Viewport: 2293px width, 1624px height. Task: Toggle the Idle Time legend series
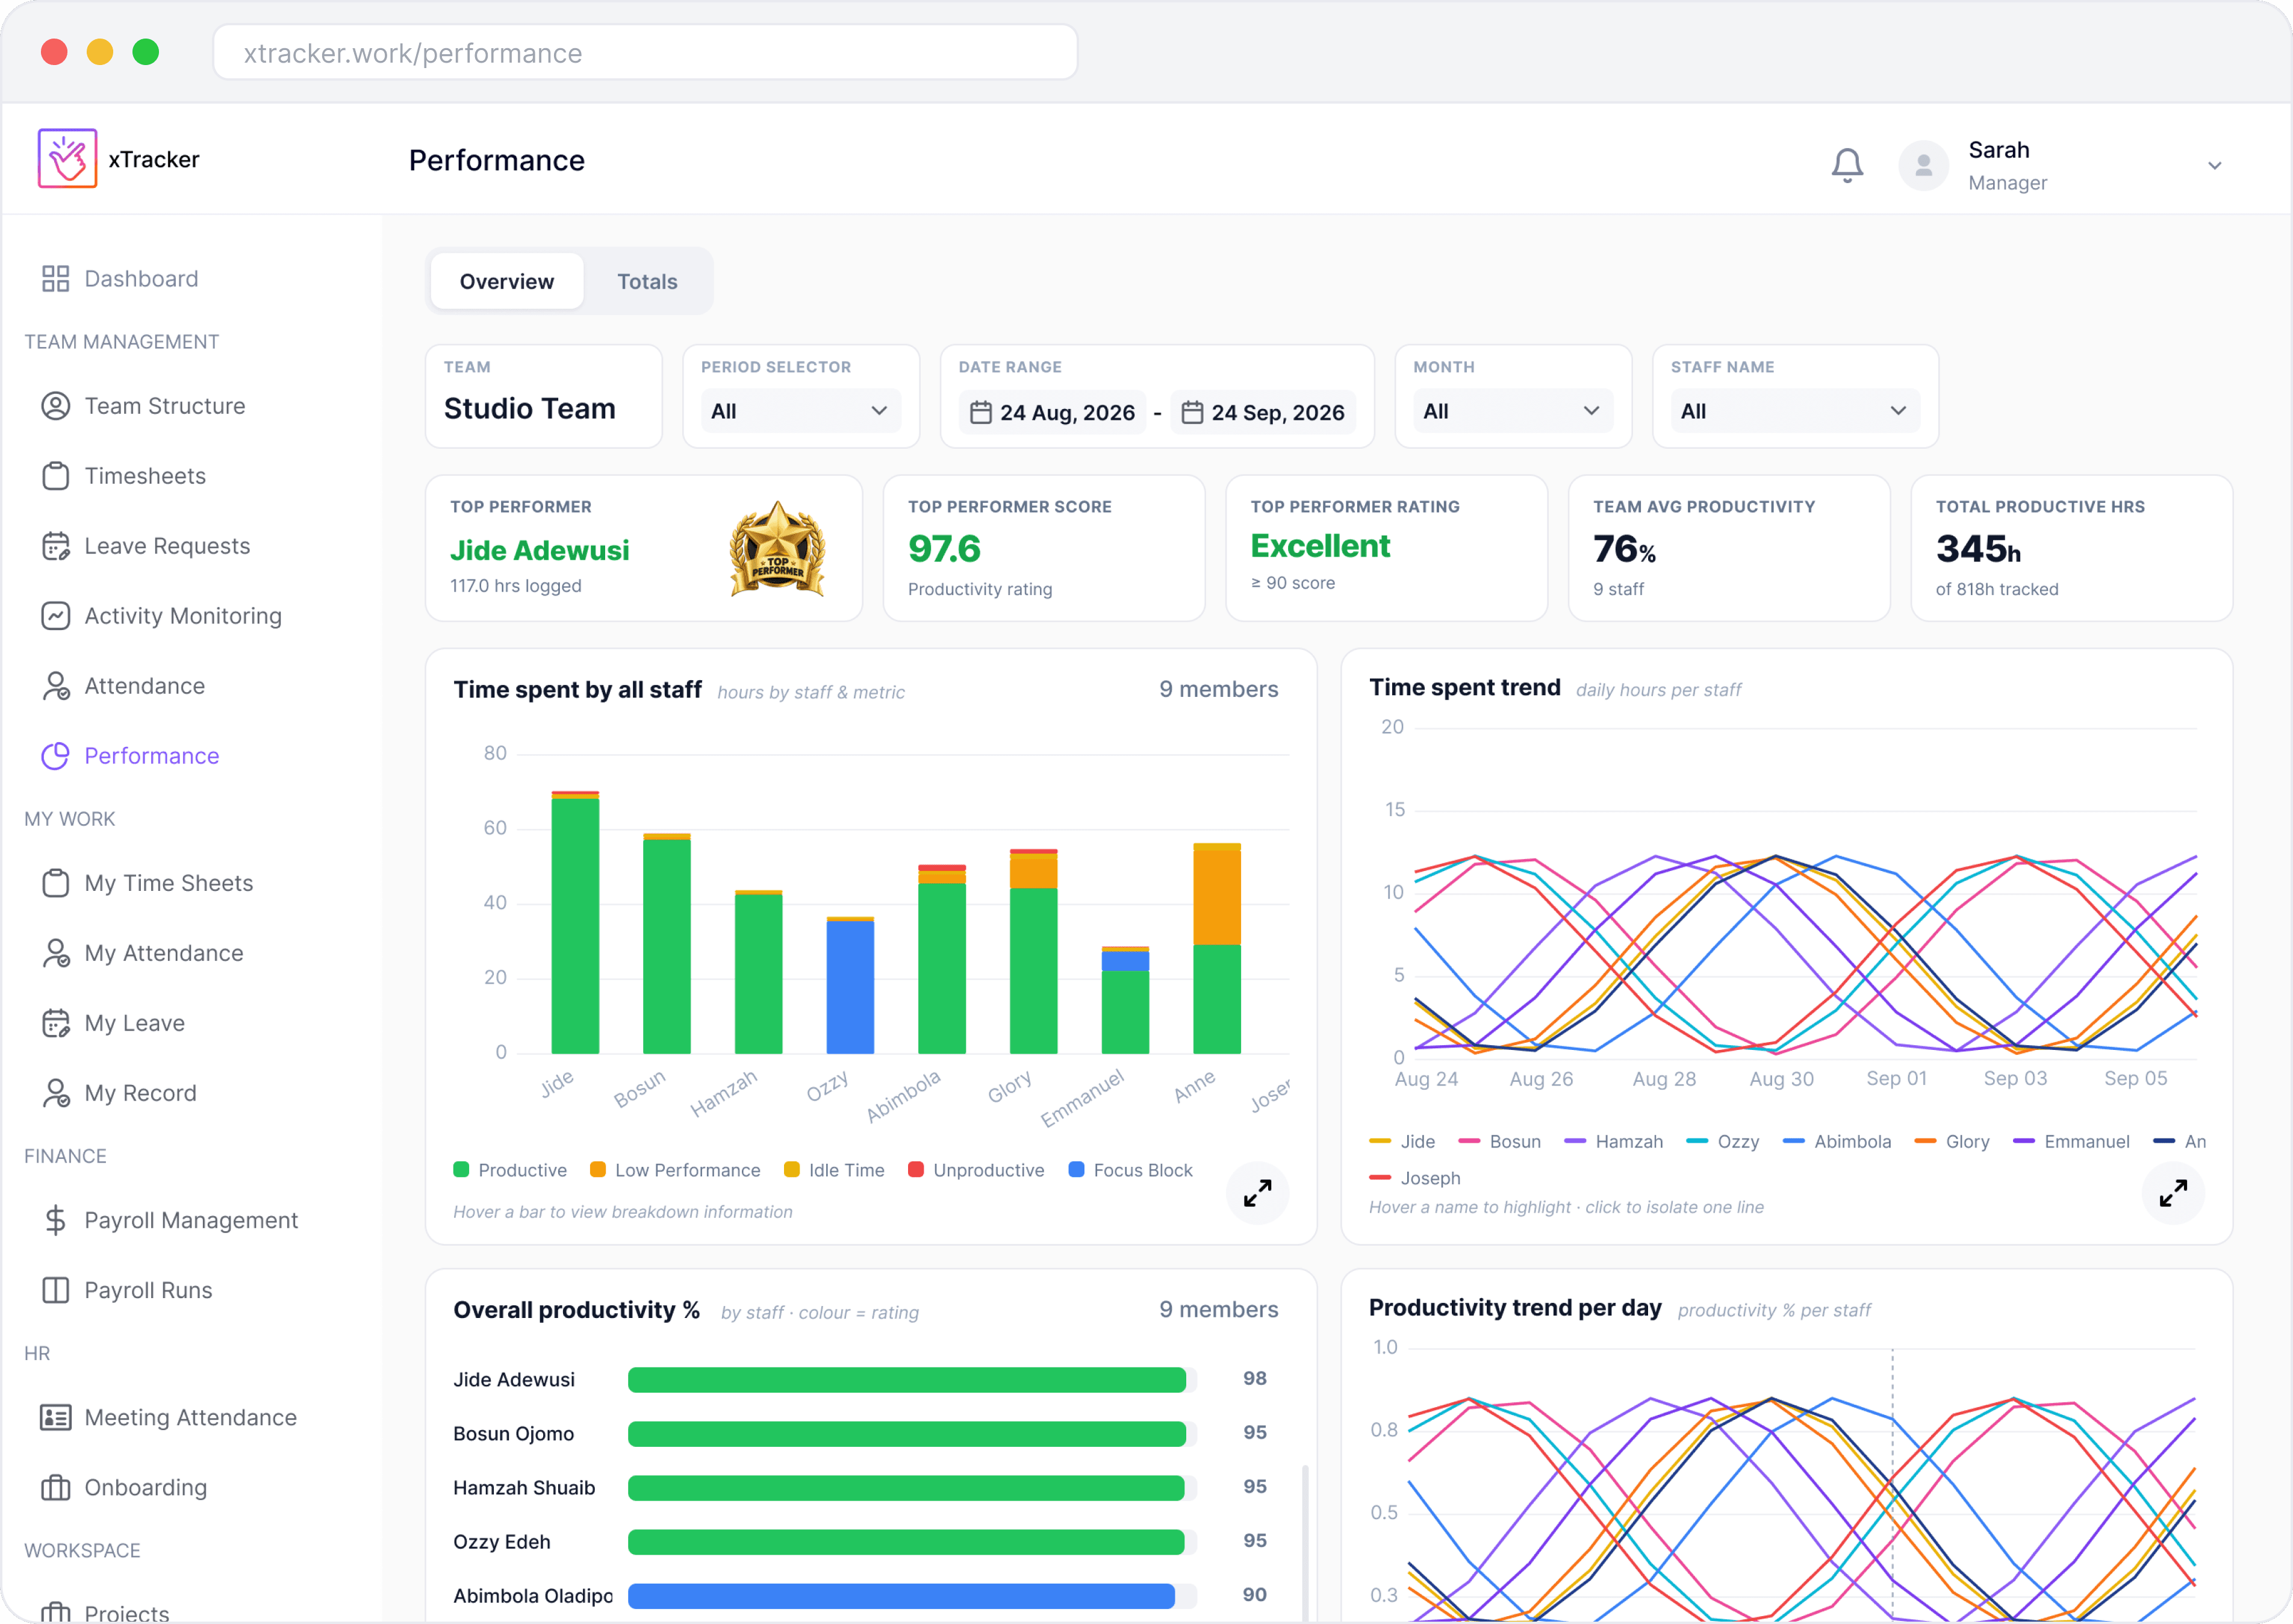(833, 1170)
